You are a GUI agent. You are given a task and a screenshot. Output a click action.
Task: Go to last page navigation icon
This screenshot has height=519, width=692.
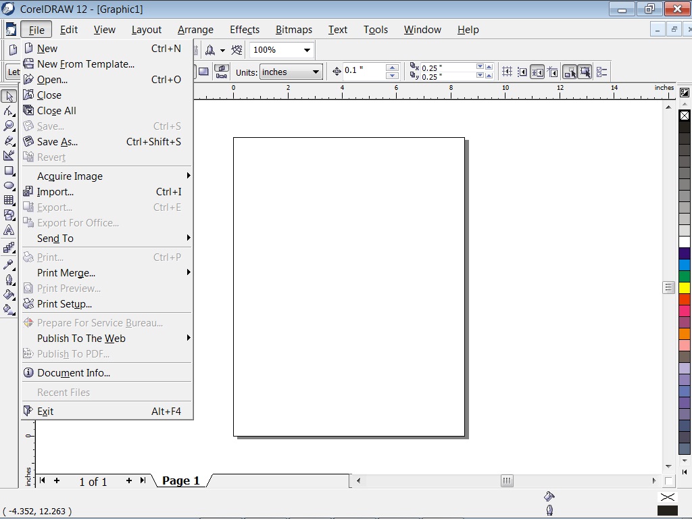pos(143,480)
